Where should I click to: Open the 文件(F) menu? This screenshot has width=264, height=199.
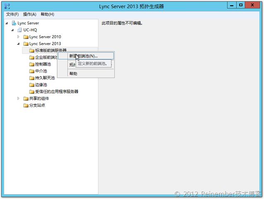point(12,15)
